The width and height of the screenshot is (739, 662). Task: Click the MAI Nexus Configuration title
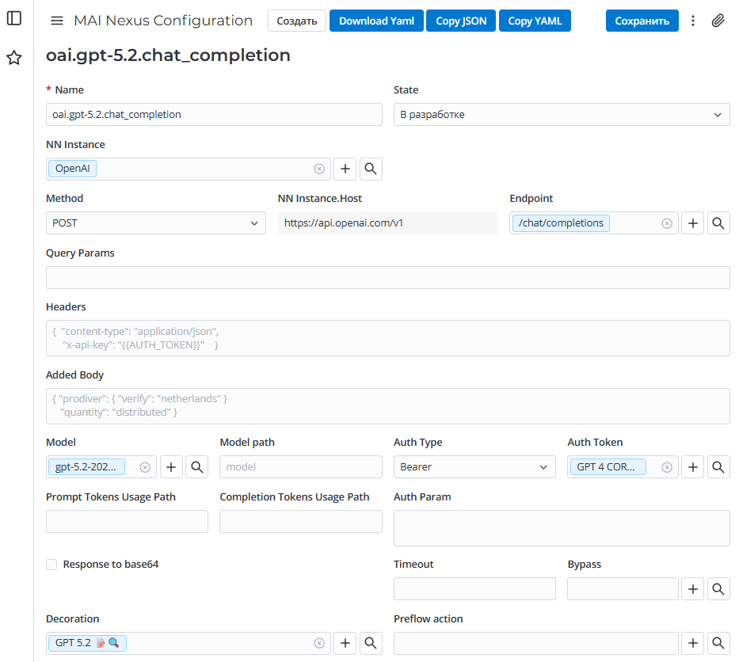click(x=163, y=21)
